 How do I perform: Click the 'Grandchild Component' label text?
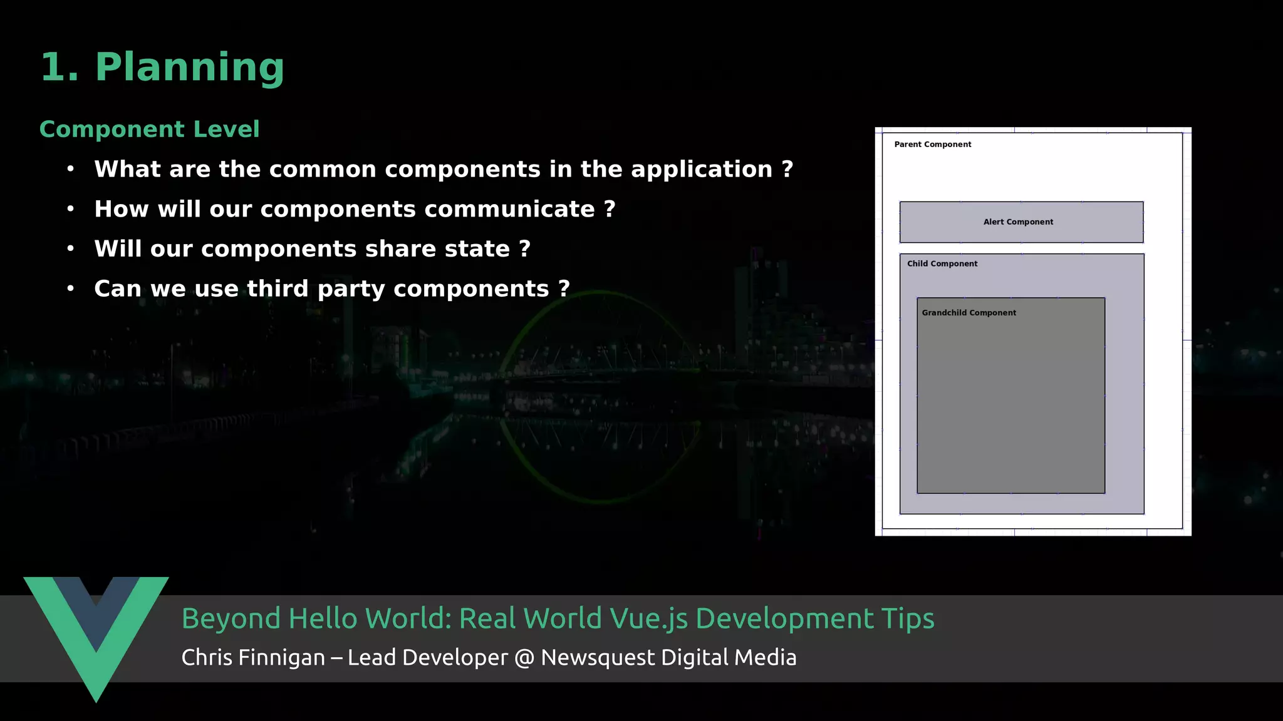pos(969,313)
